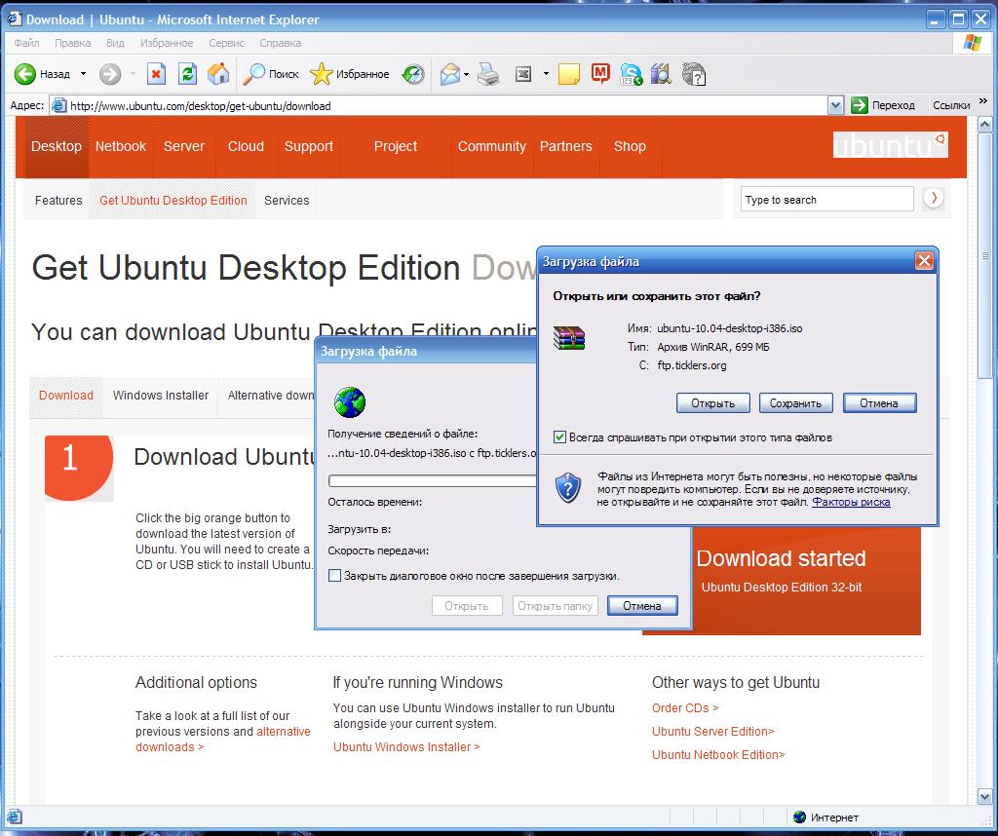The height and width of the screenshot is (836, 998).
Task: Click the Research books icon
Action: 662,74
